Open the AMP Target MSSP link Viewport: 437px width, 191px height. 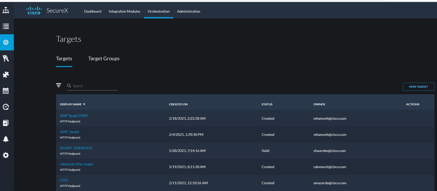(x=74, y=116)
